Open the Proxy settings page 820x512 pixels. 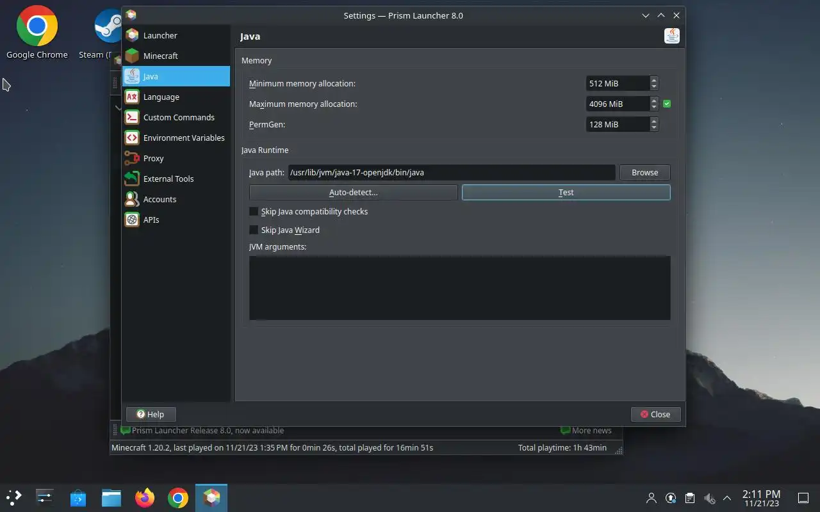[176, 158]
